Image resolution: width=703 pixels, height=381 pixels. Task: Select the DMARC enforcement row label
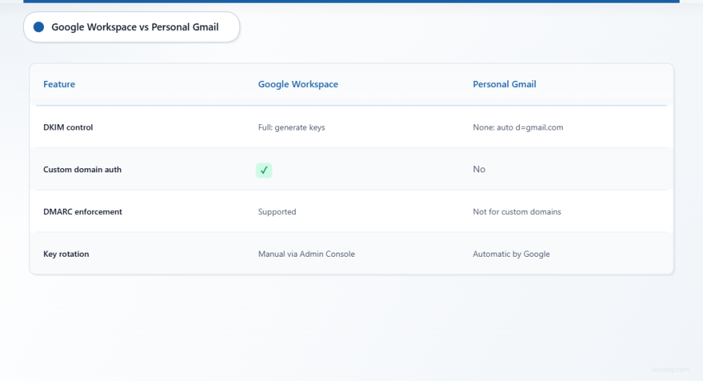pos(82,211)
